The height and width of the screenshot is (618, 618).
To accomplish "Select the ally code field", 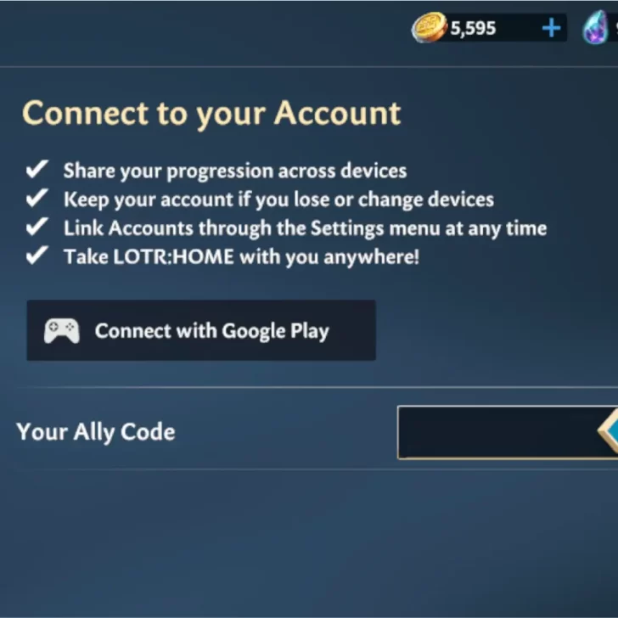I will click(508, 432).
